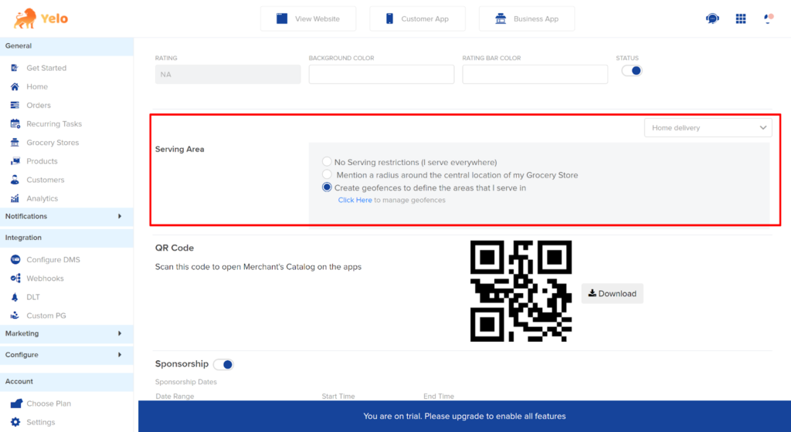The height and width of the screenshot is (432, 791).
Task: Click Here link to manage geofences
Action: (355, 201)
